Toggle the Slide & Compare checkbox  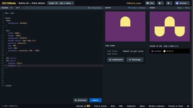pos(129,8)
